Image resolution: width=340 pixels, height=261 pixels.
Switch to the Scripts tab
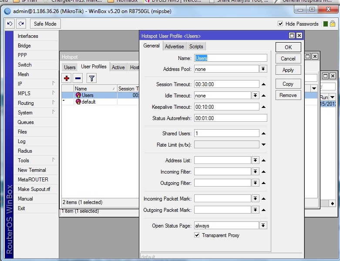[x=196, y=47]
